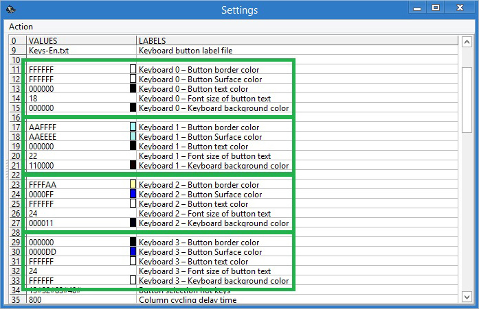
Task: Click Keyboard 3 Button border color swatch
Action: point(133,241)
